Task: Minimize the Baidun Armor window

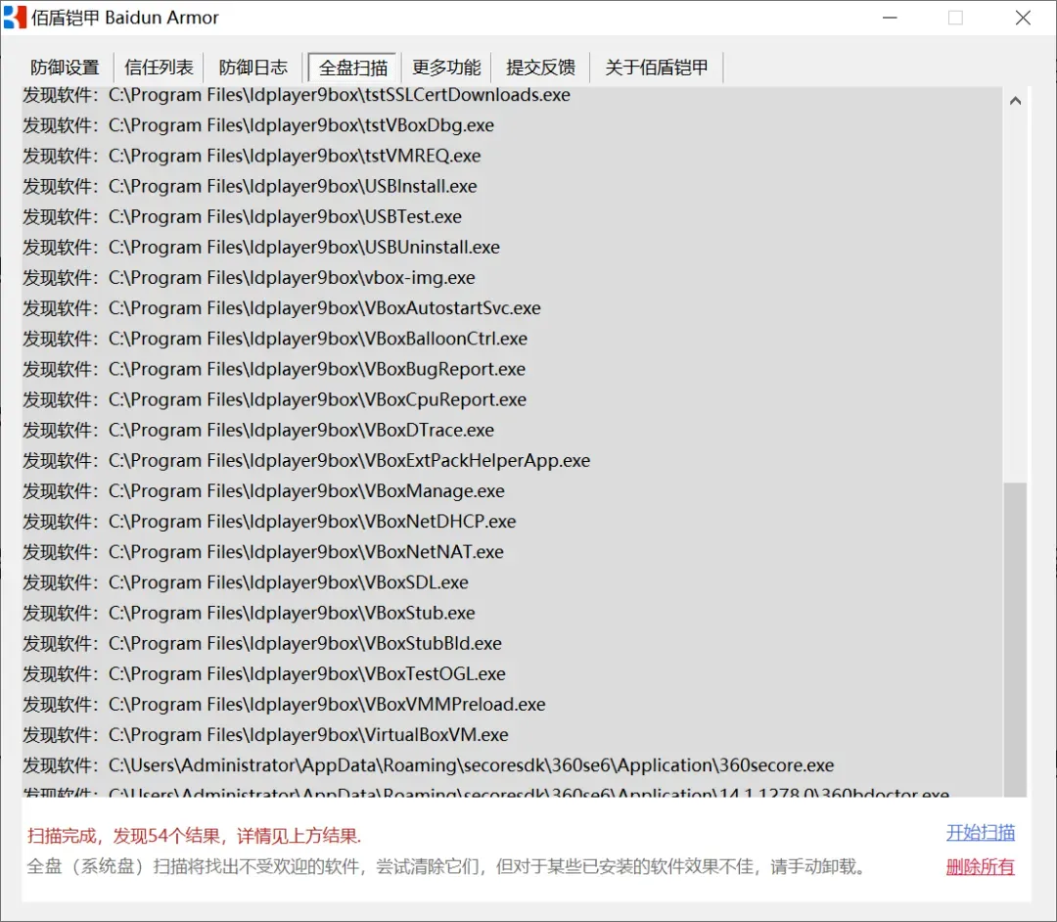Action: point(890,18)
